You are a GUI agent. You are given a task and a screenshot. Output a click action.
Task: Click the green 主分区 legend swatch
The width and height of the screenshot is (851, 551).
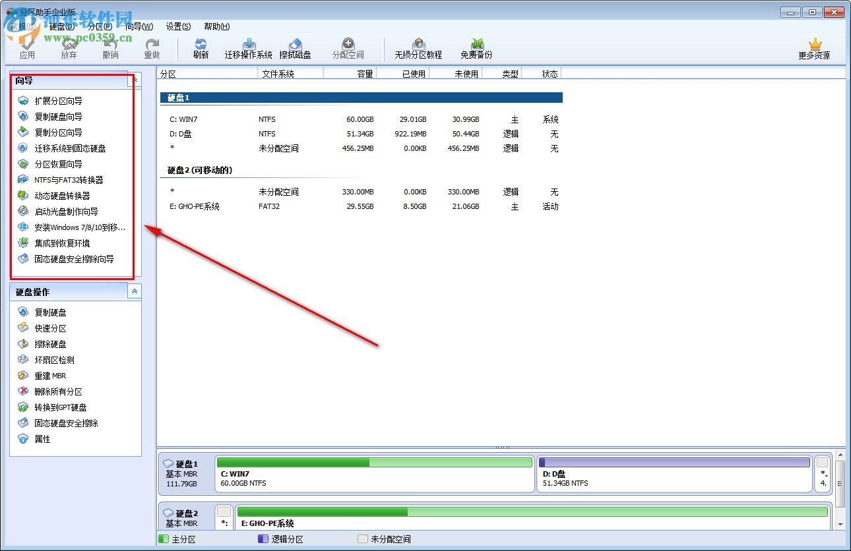[x=162, y=538]
